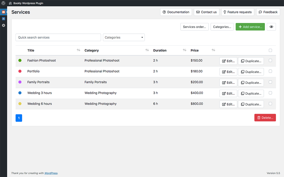Screen dimensions: 284x177
Task: Open the WordPress logo menu
Action: pos(3,3)
